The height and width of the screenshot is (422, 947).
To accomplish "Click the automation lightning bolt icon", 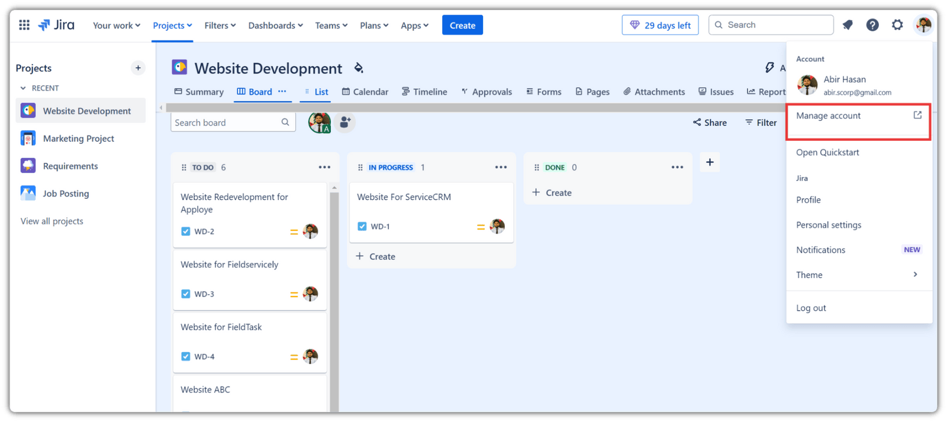I will [x=769, y=67].
